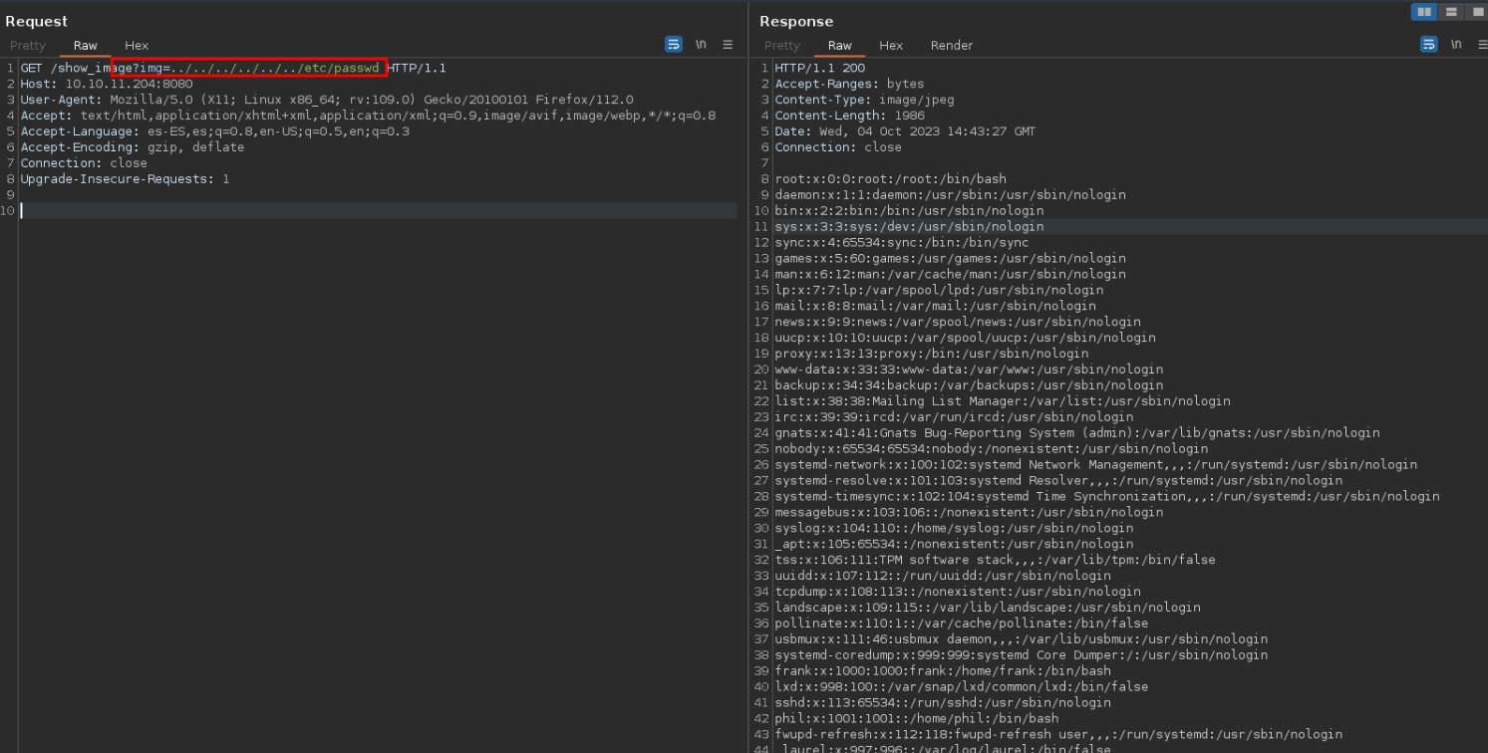Screen dimensions: 1488x753
Task: Click the User-Agent header line
Action: click(x=327, y=100)
